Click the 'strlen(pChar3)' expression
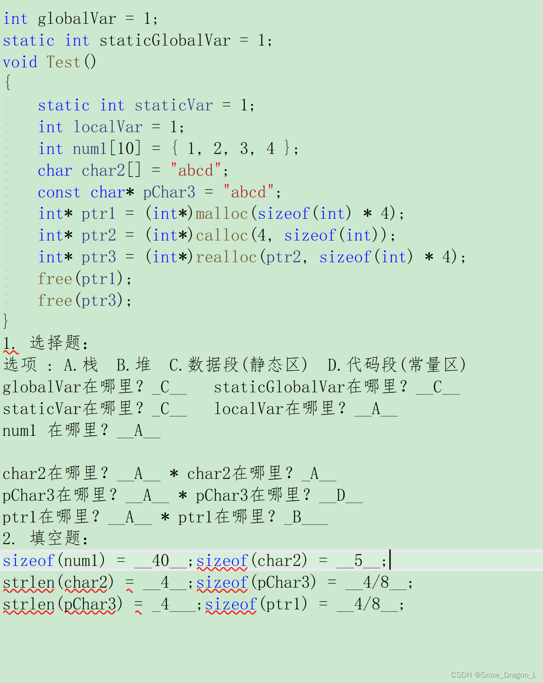This screenshot has width=543, height=683. (x=63, y=604)
